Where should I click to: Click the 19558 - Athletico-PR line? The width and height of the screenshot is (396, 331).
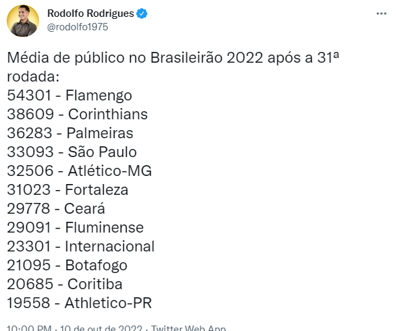tap(79, 303)
